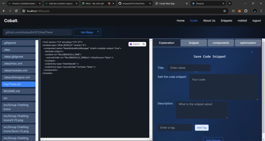Switch to the Devpost tab

tap(208, 3)
